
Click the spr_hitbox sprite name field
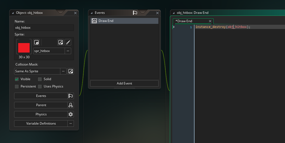(49, 51)
